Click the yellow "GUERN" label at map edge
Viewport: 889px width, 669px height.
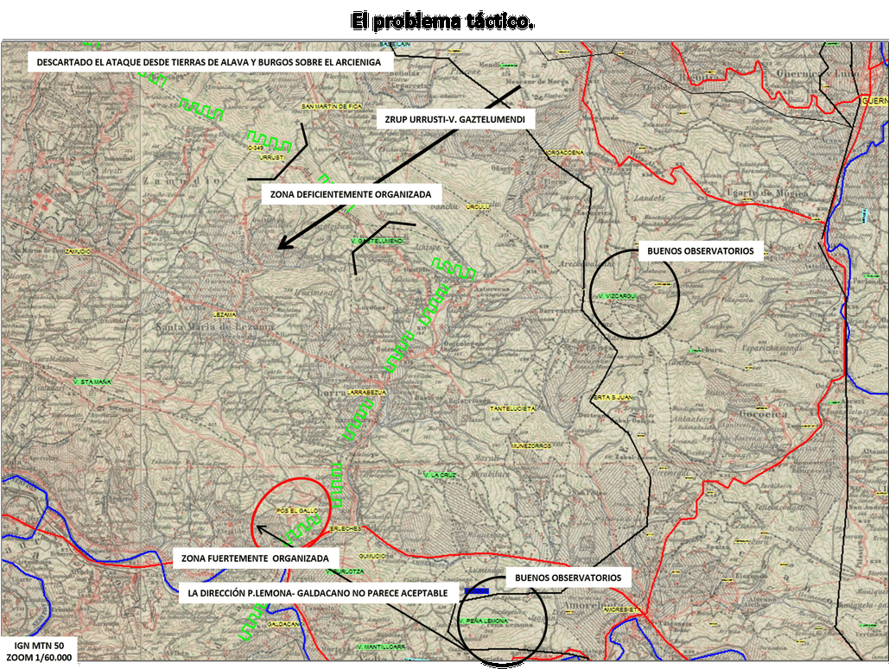click(x=875, y=101)
